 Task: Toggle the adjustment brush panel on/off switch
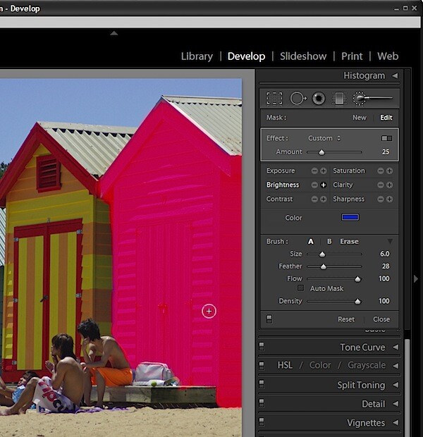click(269, 319)
